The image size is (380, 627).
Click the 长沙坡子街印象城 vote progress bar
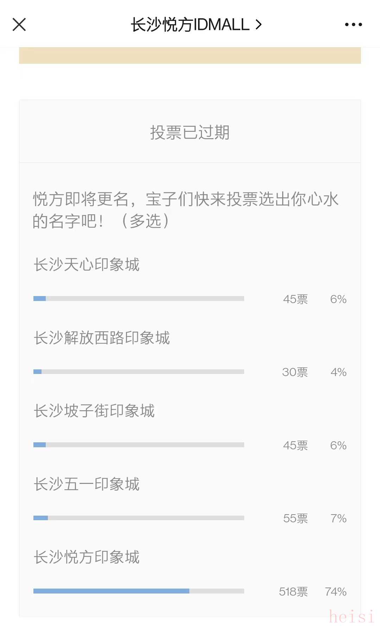tap(139, 445)
